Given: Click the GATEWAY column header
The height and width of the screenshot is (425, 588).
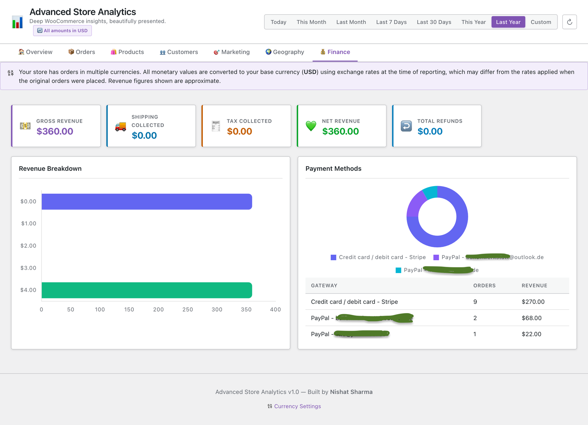Looking at the screenshot, I should click(x=324, y=286).
